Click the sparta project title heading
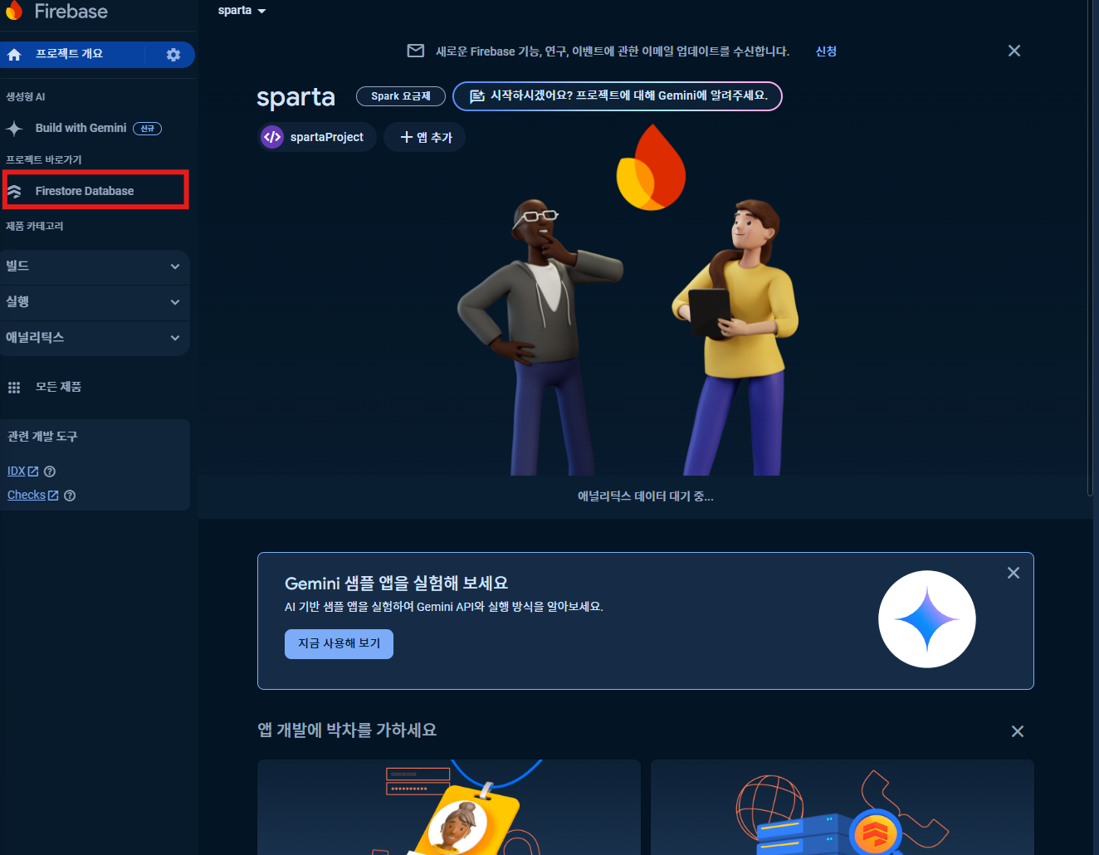This screenshot has width=1099, height=855. (296, 97)
